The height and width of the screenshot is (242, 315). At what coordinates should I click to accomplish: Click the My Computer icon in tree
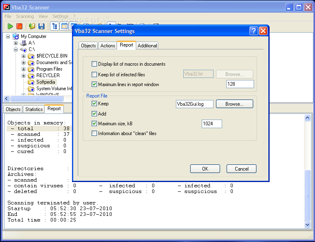[x=16, y=36]
